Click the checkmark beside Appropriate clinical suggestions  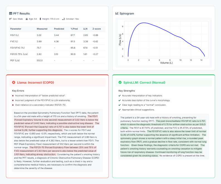click(120, 110)
